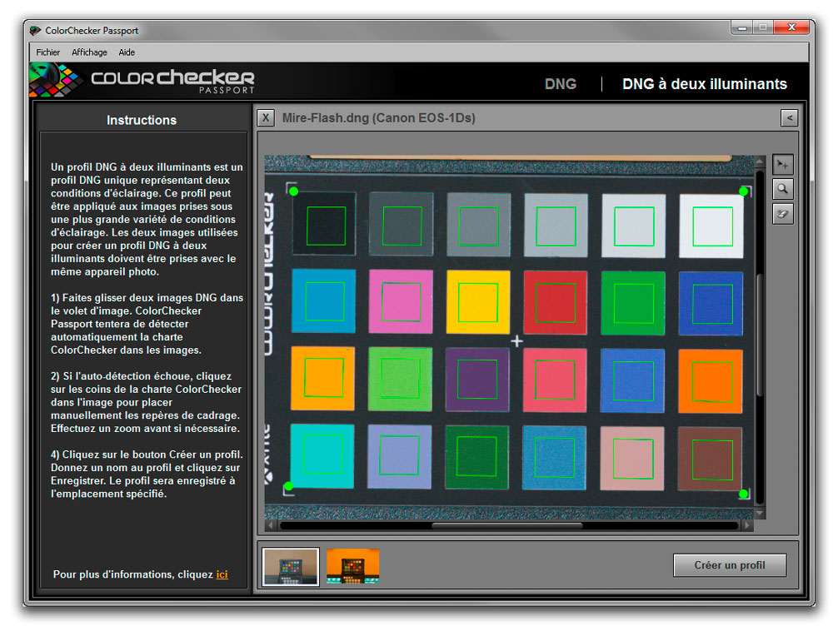This screenshot has height=631, width=833.
Task: Click the pink magenta color patch
Action: [401, 301]
